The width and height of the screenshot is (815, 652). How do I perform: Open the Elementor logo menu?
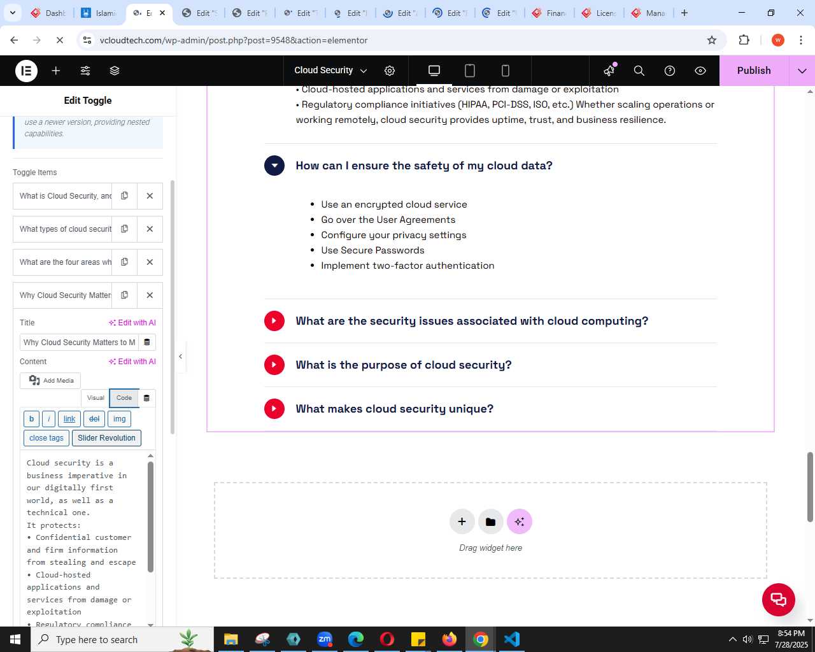[26, 71]
